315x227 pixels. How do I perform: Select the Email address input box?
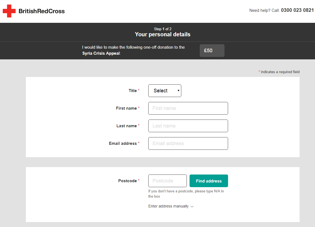click(188, 143)
